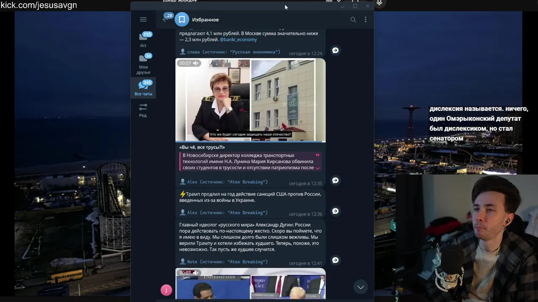Image resolution: width=538 pixels, height=302 pixels.
Task: Jump to bottom with the down-chevron button
Action: (x=361, y=287)
